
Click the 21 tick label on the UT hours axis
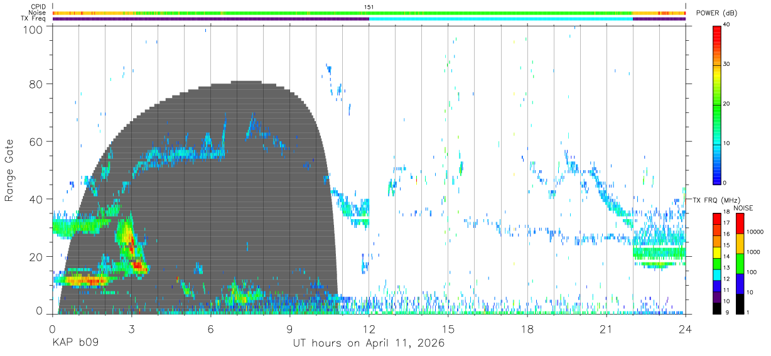pyautogui.click(x=606, y=328)
